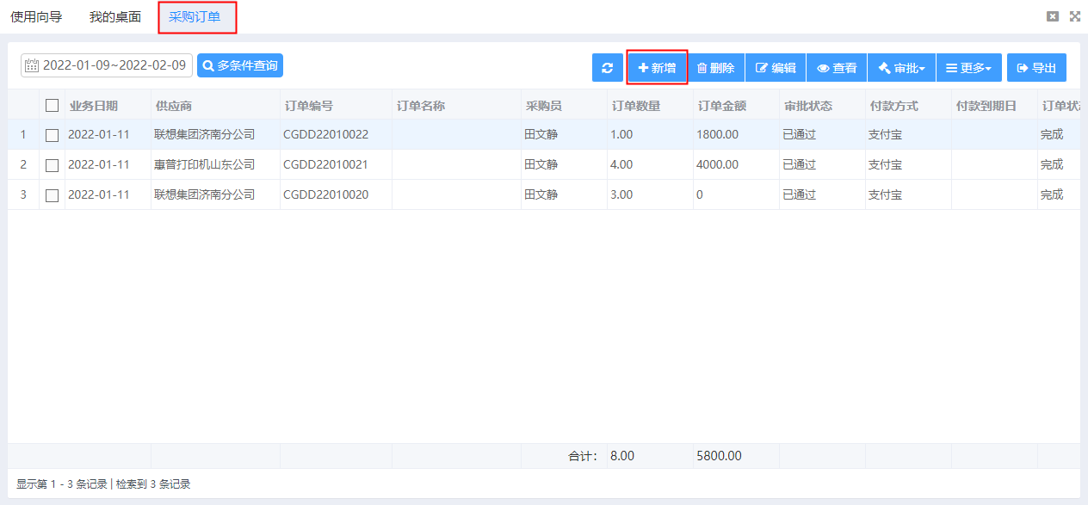Click the 编辑 edit button
The width and height of the screenshot is (1088, 505).
tap(776, 68)
